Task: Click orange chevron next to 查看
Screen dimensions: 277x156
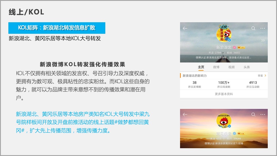Action: 265,75
